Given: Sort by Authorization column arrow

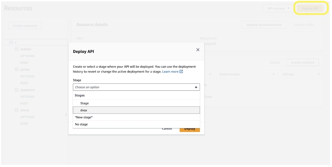Looking at the screenshot, I should 274,74.
